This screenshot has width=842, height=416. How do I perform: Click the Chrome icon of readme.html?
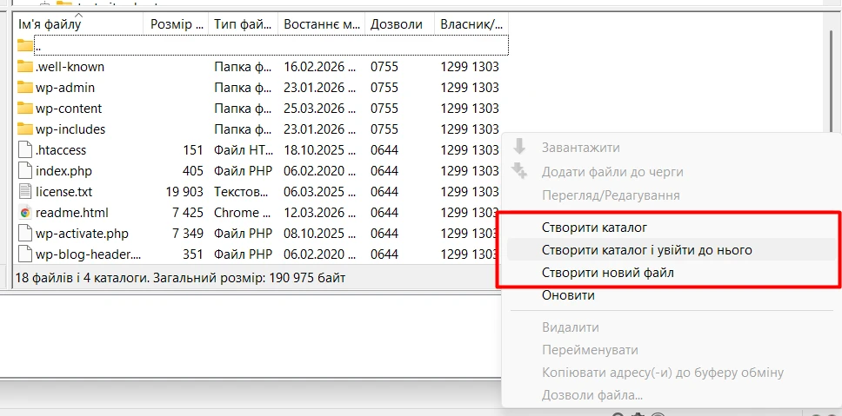click(x=24, y=213)
